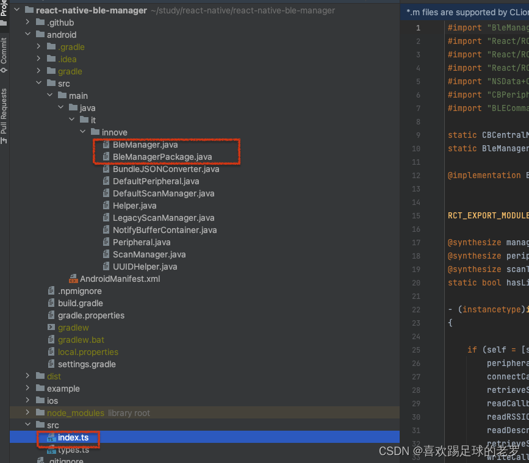This screenshot has width=529, height=463.
Task: Select types.ts file
Action: click(73, 450)
